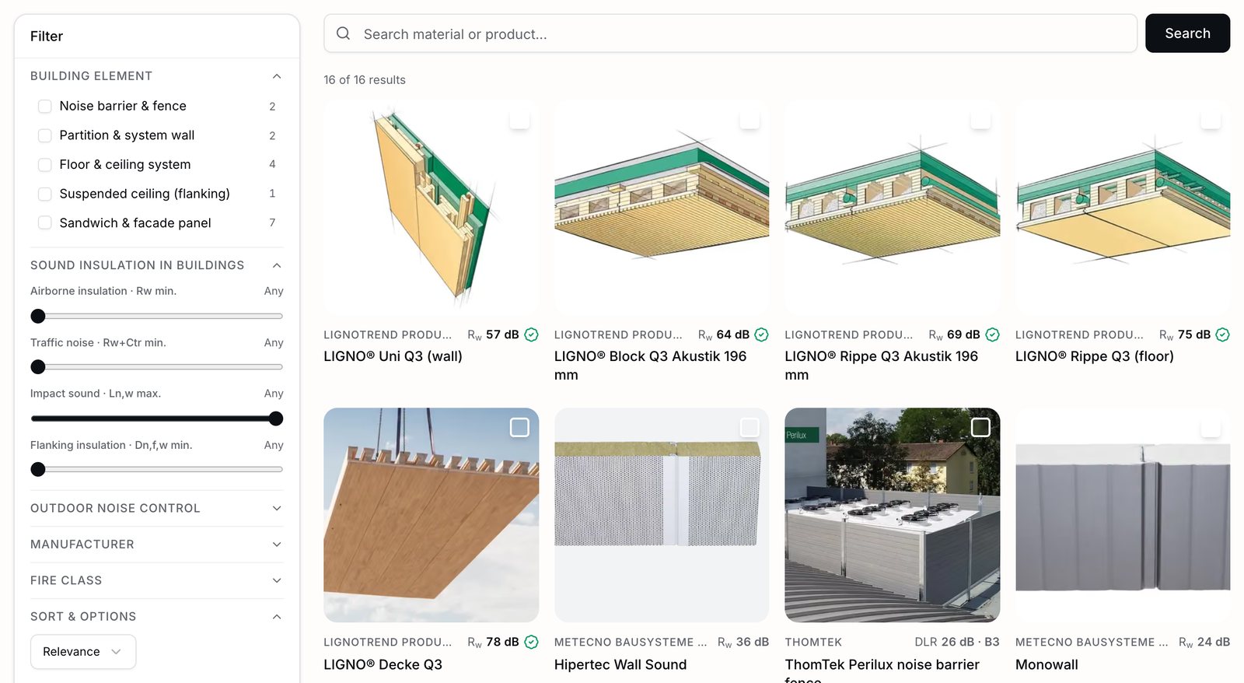Click the 'Rw 36 dB' value
The image size is (1244, 683).
click(743, 642)
